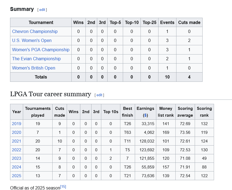Image resolution: width=232 pixels, height=190 pixels.
Task: Click the 4,062 earnings cell
Action: coord(146,132)
